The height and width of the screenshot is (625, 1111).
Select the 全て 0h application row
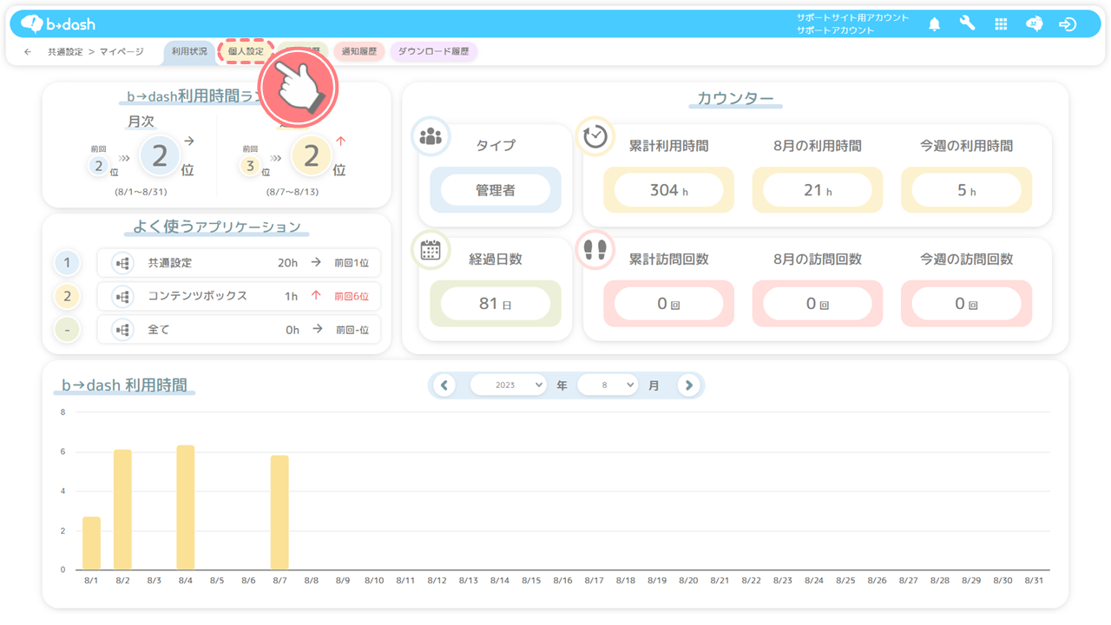(239, 330)
